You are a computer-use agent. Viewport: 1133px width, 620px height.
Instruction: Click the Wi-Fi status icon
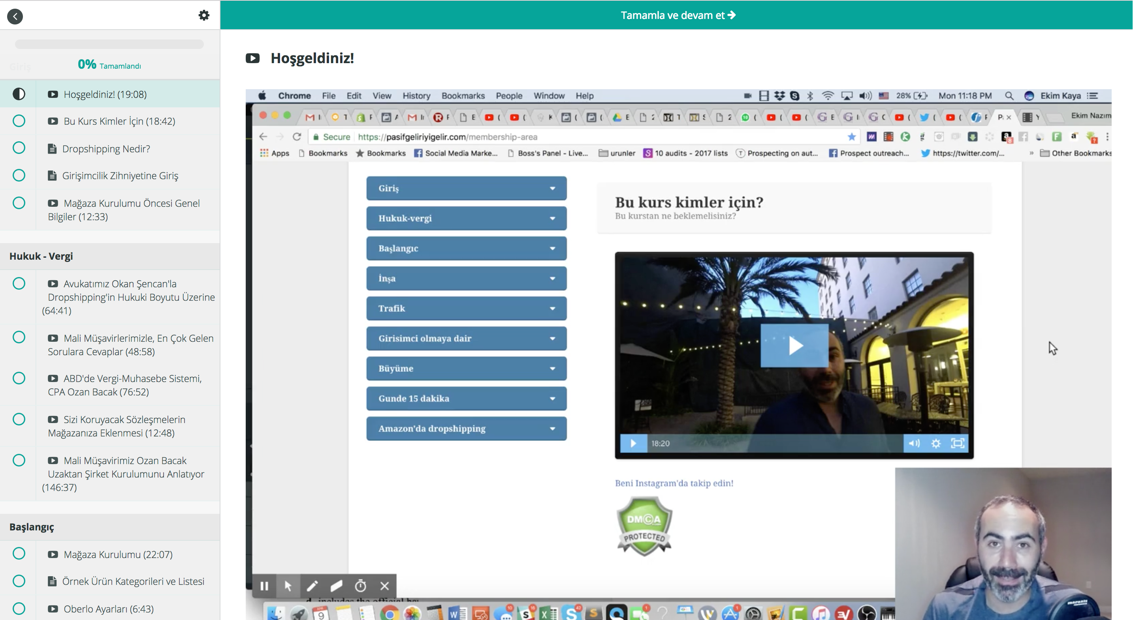(828, 96)
